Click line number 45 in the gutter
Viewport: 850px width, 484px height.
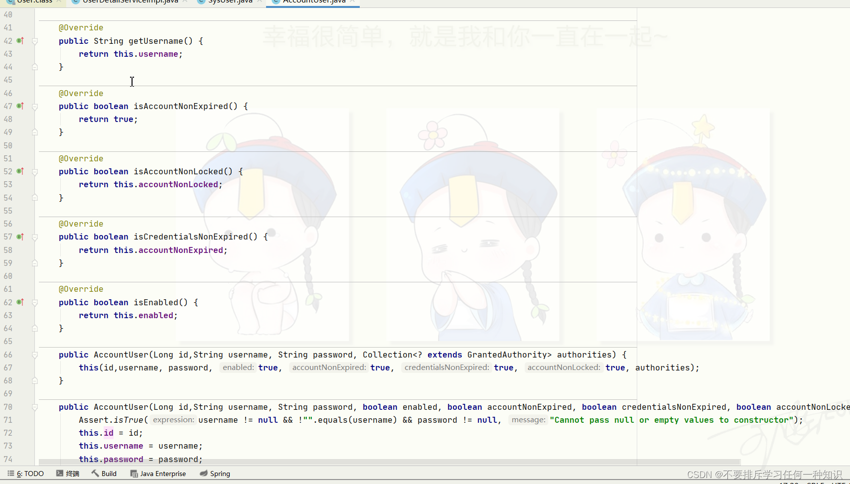(8, 80)
